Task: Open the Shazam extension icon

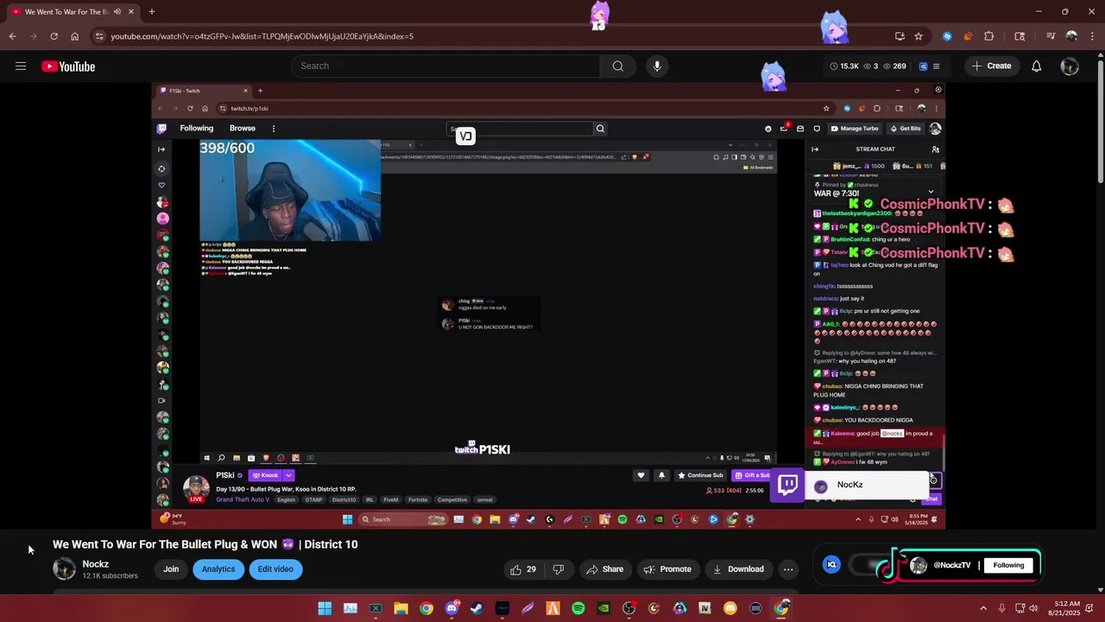Action: [947, 36]
